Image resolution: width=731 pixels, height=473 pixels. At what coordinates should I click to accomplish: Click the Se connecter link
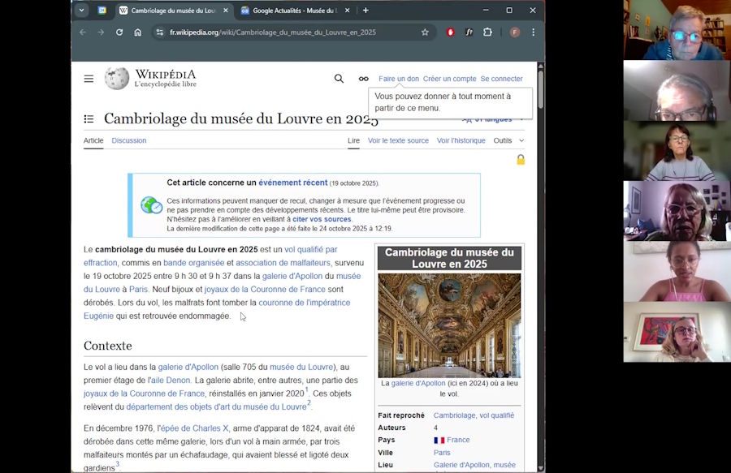[501, 79]
